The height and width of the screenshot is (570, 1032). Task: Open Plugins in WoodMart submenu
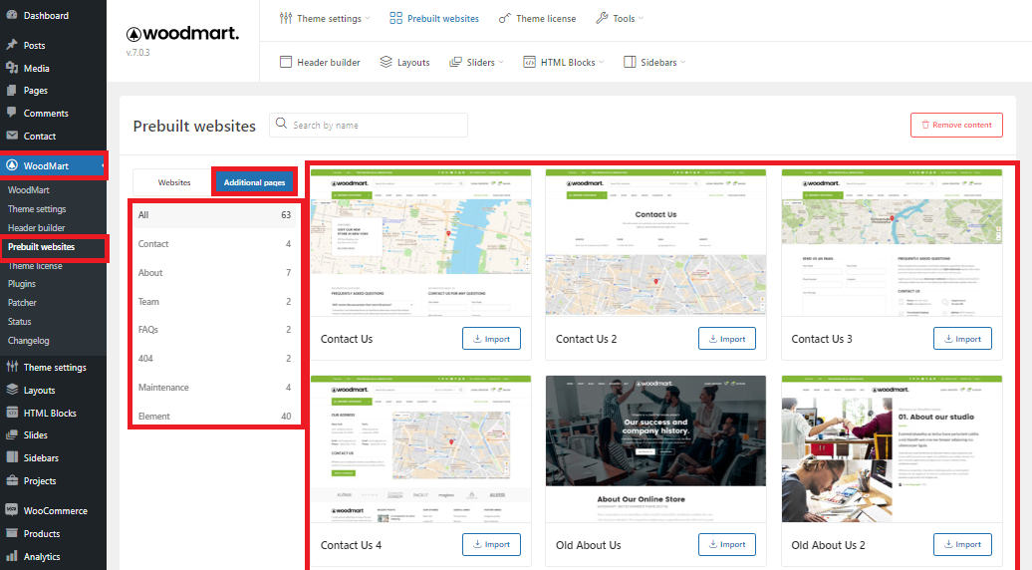22,284
